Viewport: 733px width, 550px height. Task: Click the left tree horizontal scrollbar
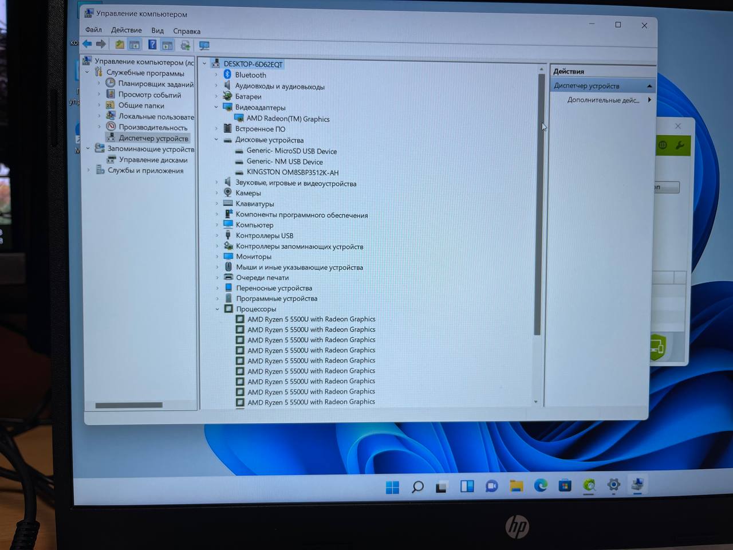coord(129,405)
